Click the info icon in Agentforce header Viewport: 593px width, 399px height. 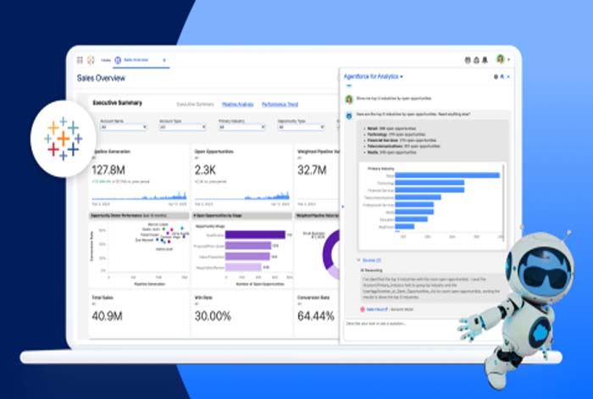(x=496, y=77)
